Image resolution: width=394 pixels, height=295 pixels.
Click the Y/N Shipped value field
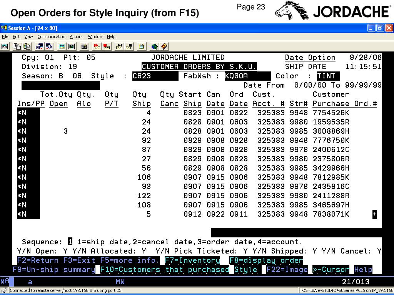315,251
